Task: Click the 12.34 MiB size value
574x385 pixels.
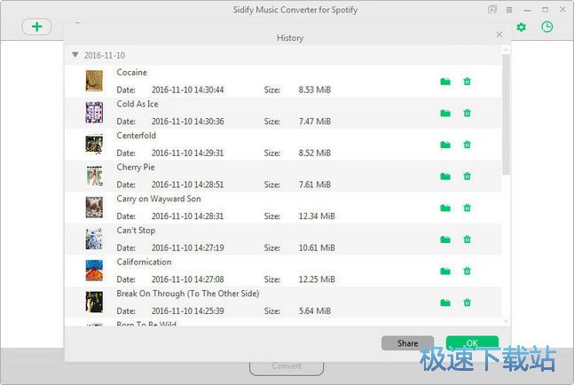Action: click(x=317, y=216)
